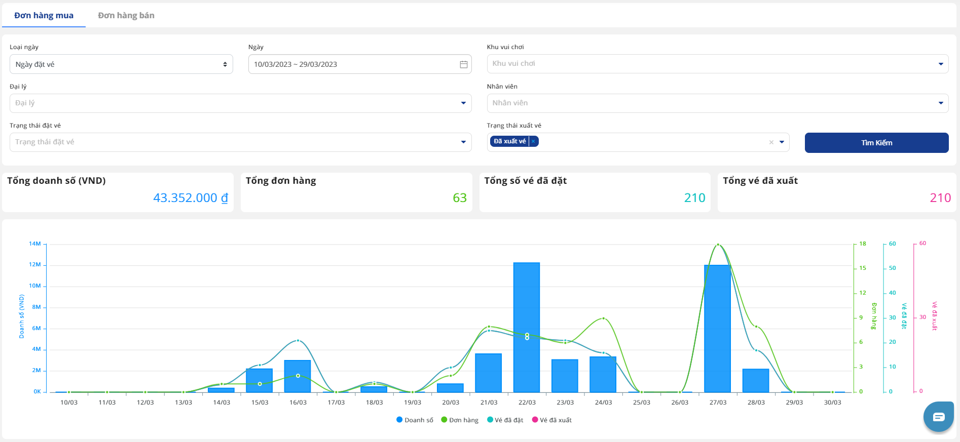Click the 27/03 revenue bar
Viewport: 960px width, 442px height.
[x=718, y=329]
